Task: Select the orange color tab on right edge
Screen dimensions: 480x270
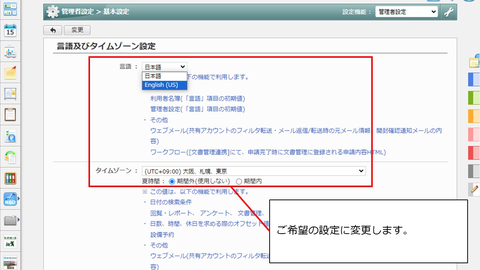Action: 474,116
